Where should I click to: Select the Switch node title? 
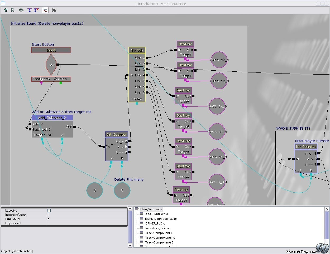pyautogui.click(x=137, y=50)
